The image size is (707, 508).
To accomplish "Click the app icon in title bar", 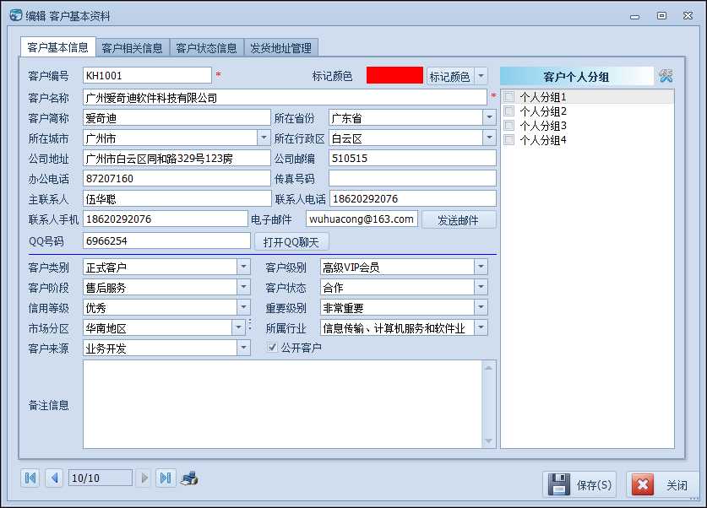I will [16, 15].
